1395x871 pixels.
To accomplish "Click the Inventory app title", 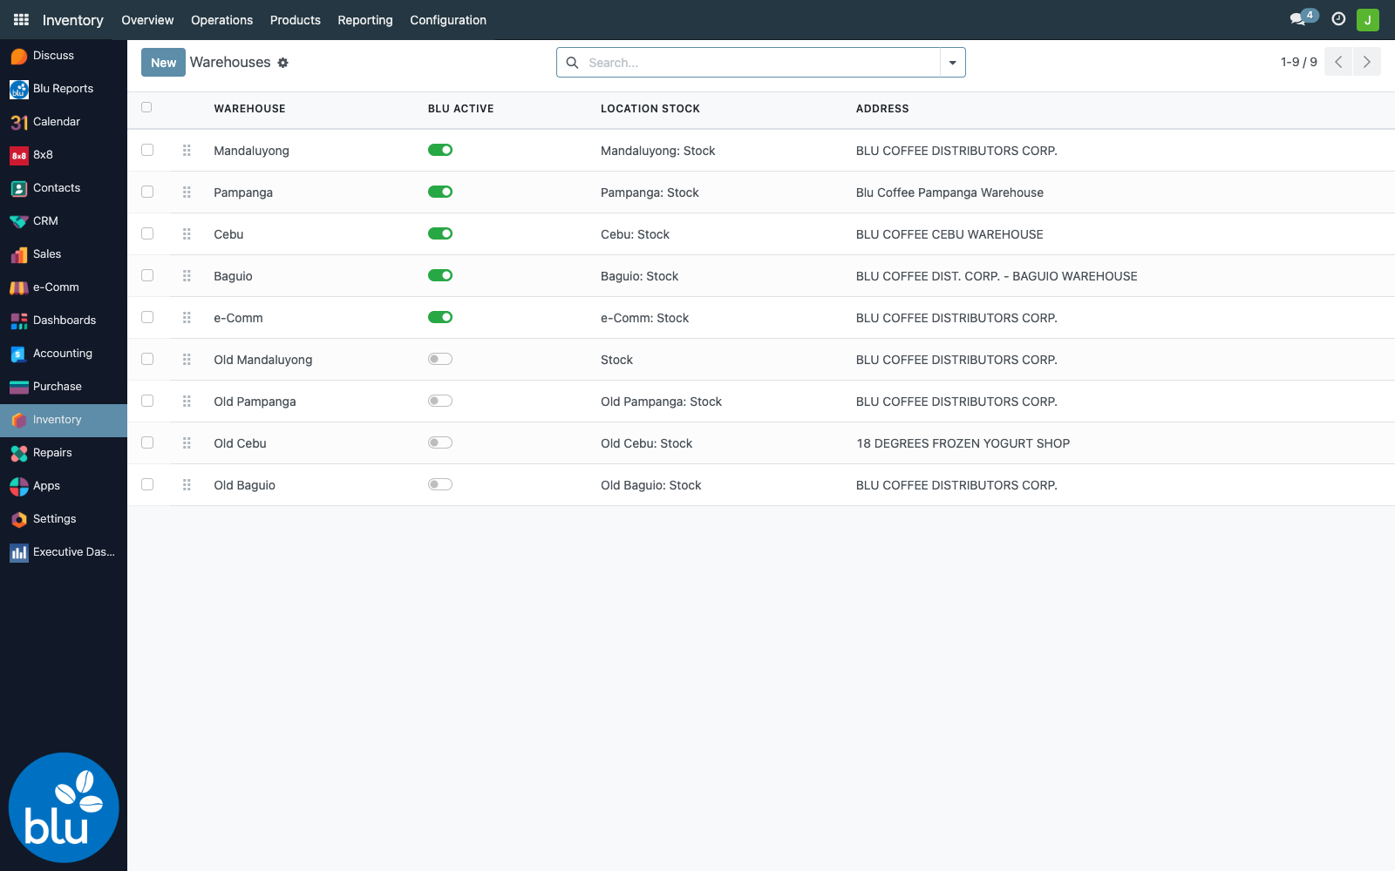I will click(x=73, y=20).
